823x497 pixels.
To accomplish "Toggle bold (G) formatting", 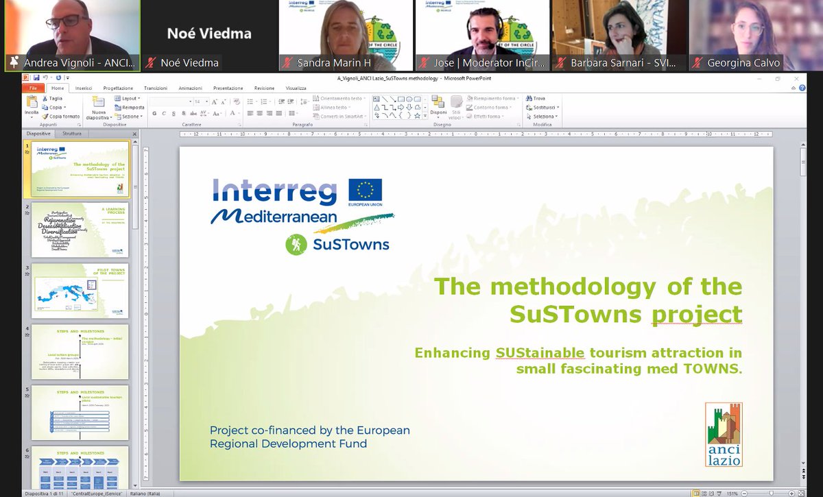I will (x=154, y=113).
